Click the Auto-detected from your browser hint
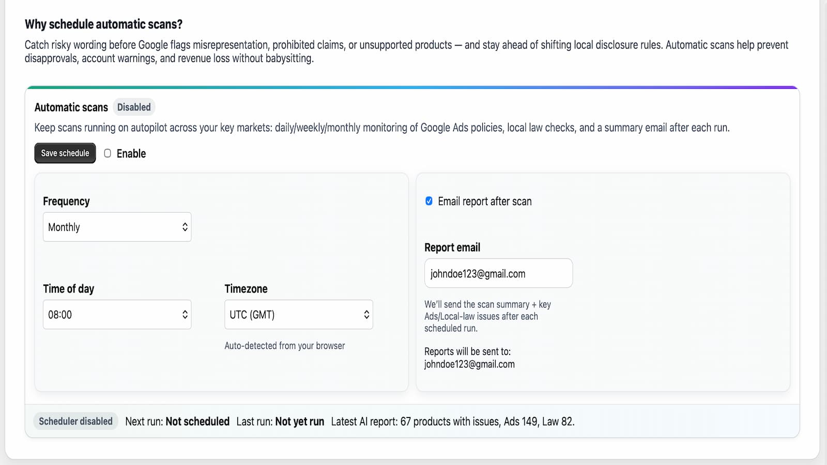This screenshot has height=465, width=827. tap(284, 346)
